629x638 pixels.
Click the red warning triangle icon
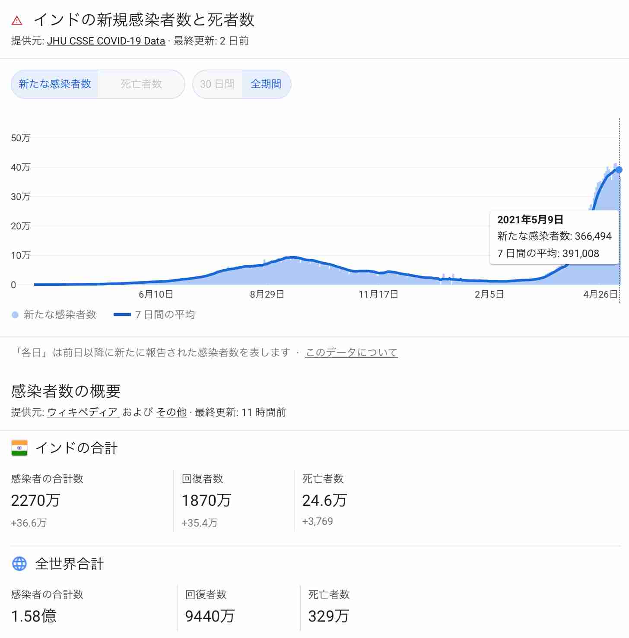point(17,20)
